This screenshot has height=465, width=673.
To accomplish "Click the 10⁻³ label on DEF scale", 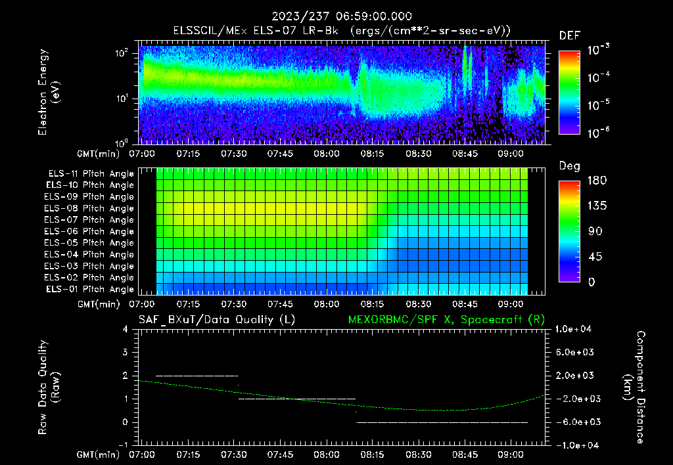I will click(x=598, y=49).
